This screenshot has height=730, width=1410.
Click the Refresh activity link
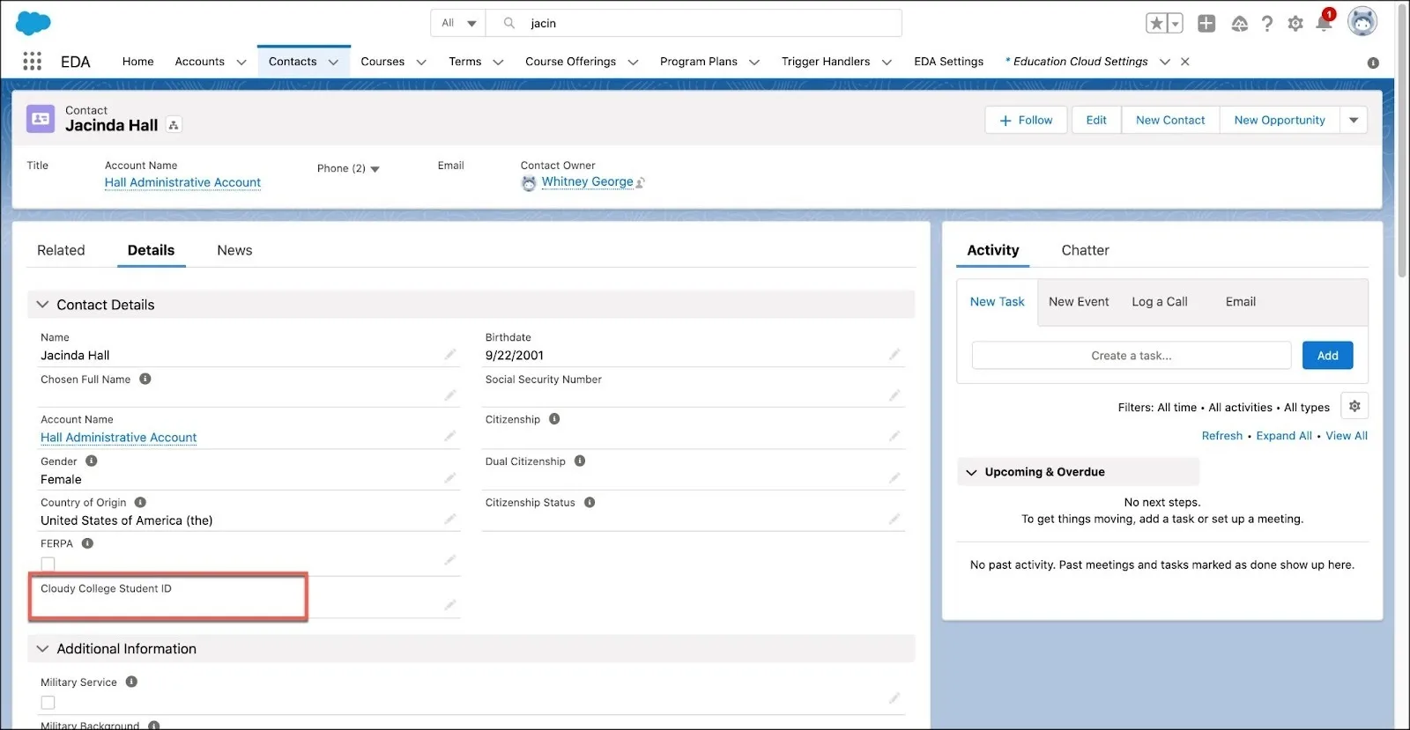click(x=1222, y=436)
